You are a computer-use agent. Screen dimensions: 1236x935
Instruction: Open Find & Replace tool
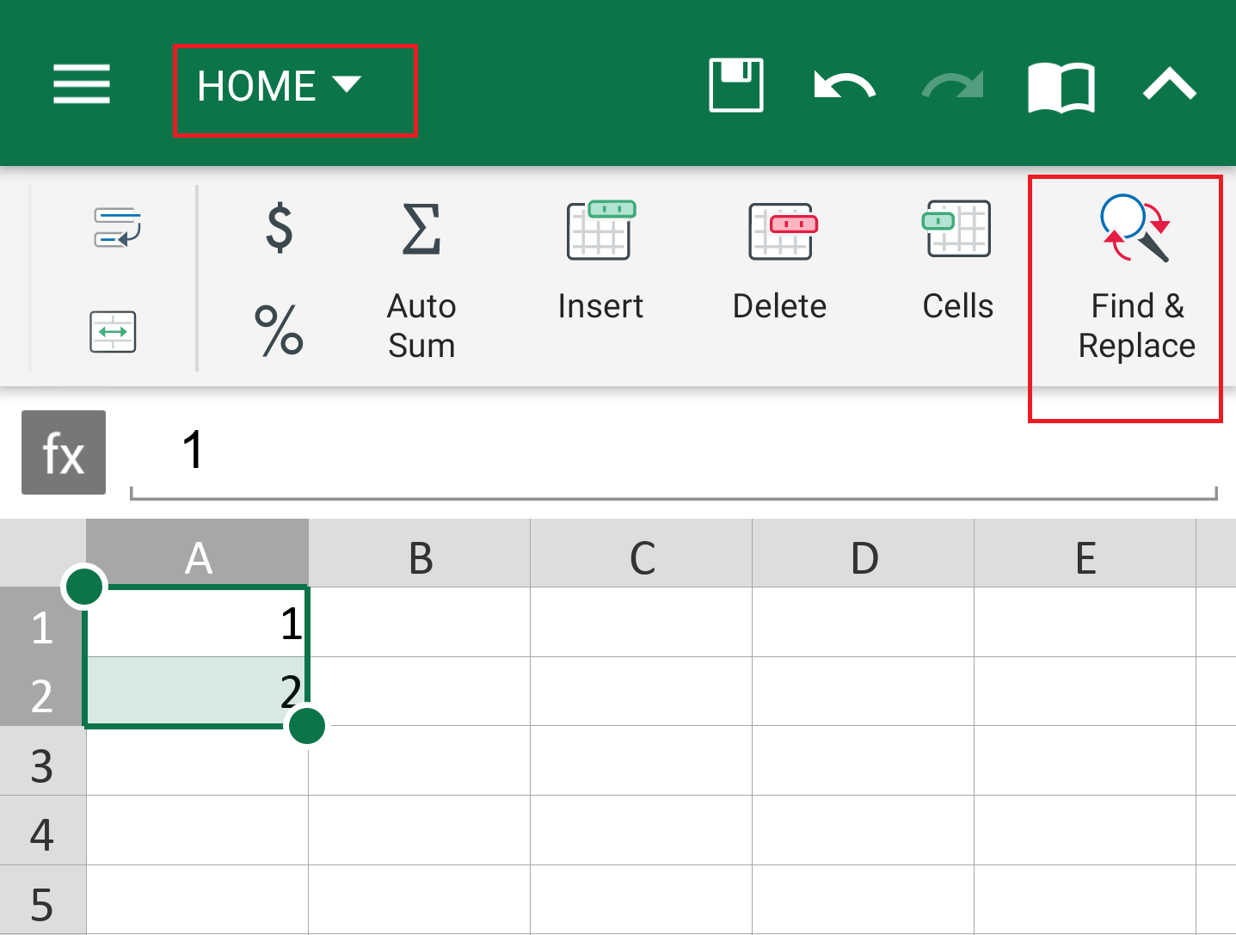[1136, 280]
